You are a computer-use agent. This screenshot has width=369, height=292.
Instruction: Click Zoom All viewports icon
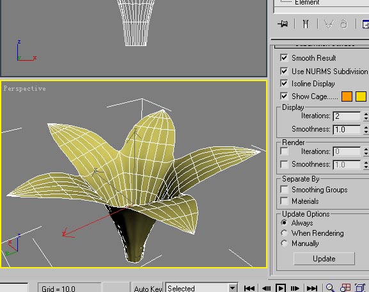tap(345, 288)
